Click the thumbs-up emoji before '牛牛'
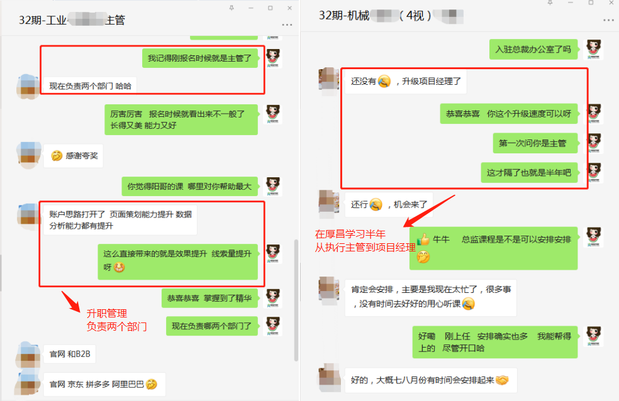619x401 pixels. (x=423, y=239)
